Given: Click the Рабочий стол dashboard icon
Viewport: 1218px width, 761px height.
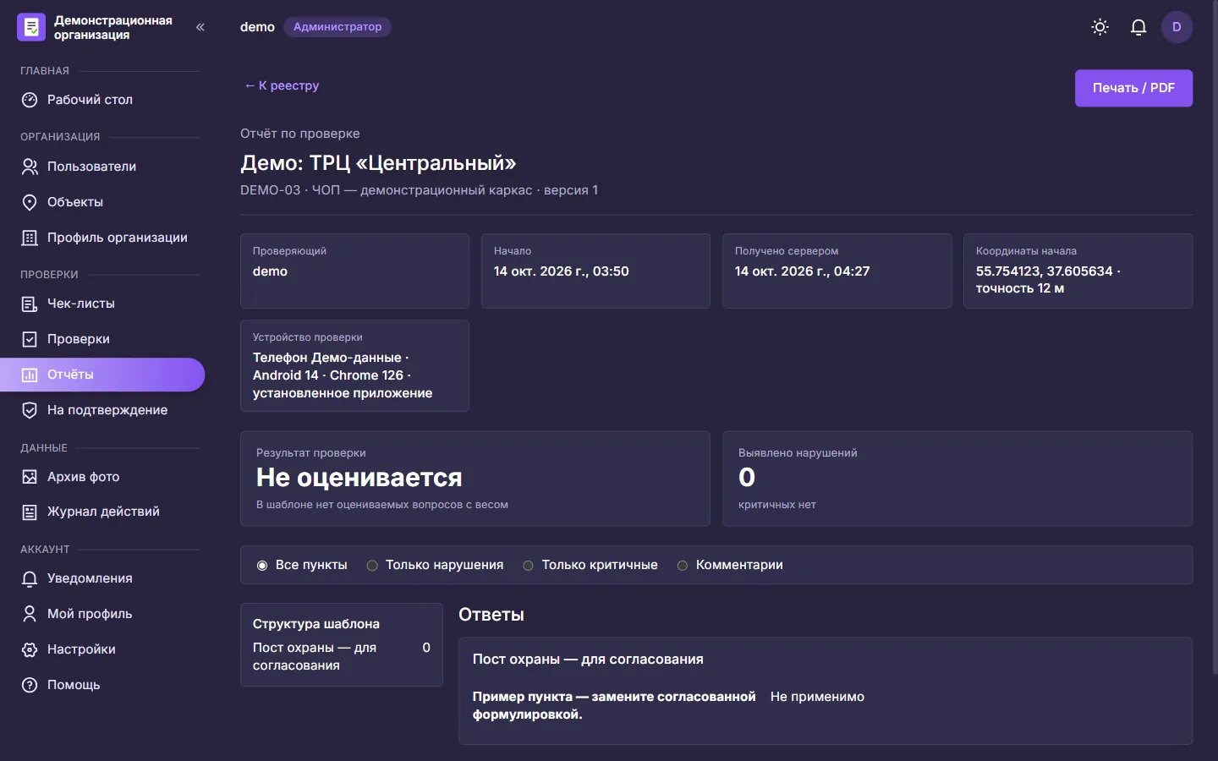Looking at the screenshot, I should tap(30, 100).
